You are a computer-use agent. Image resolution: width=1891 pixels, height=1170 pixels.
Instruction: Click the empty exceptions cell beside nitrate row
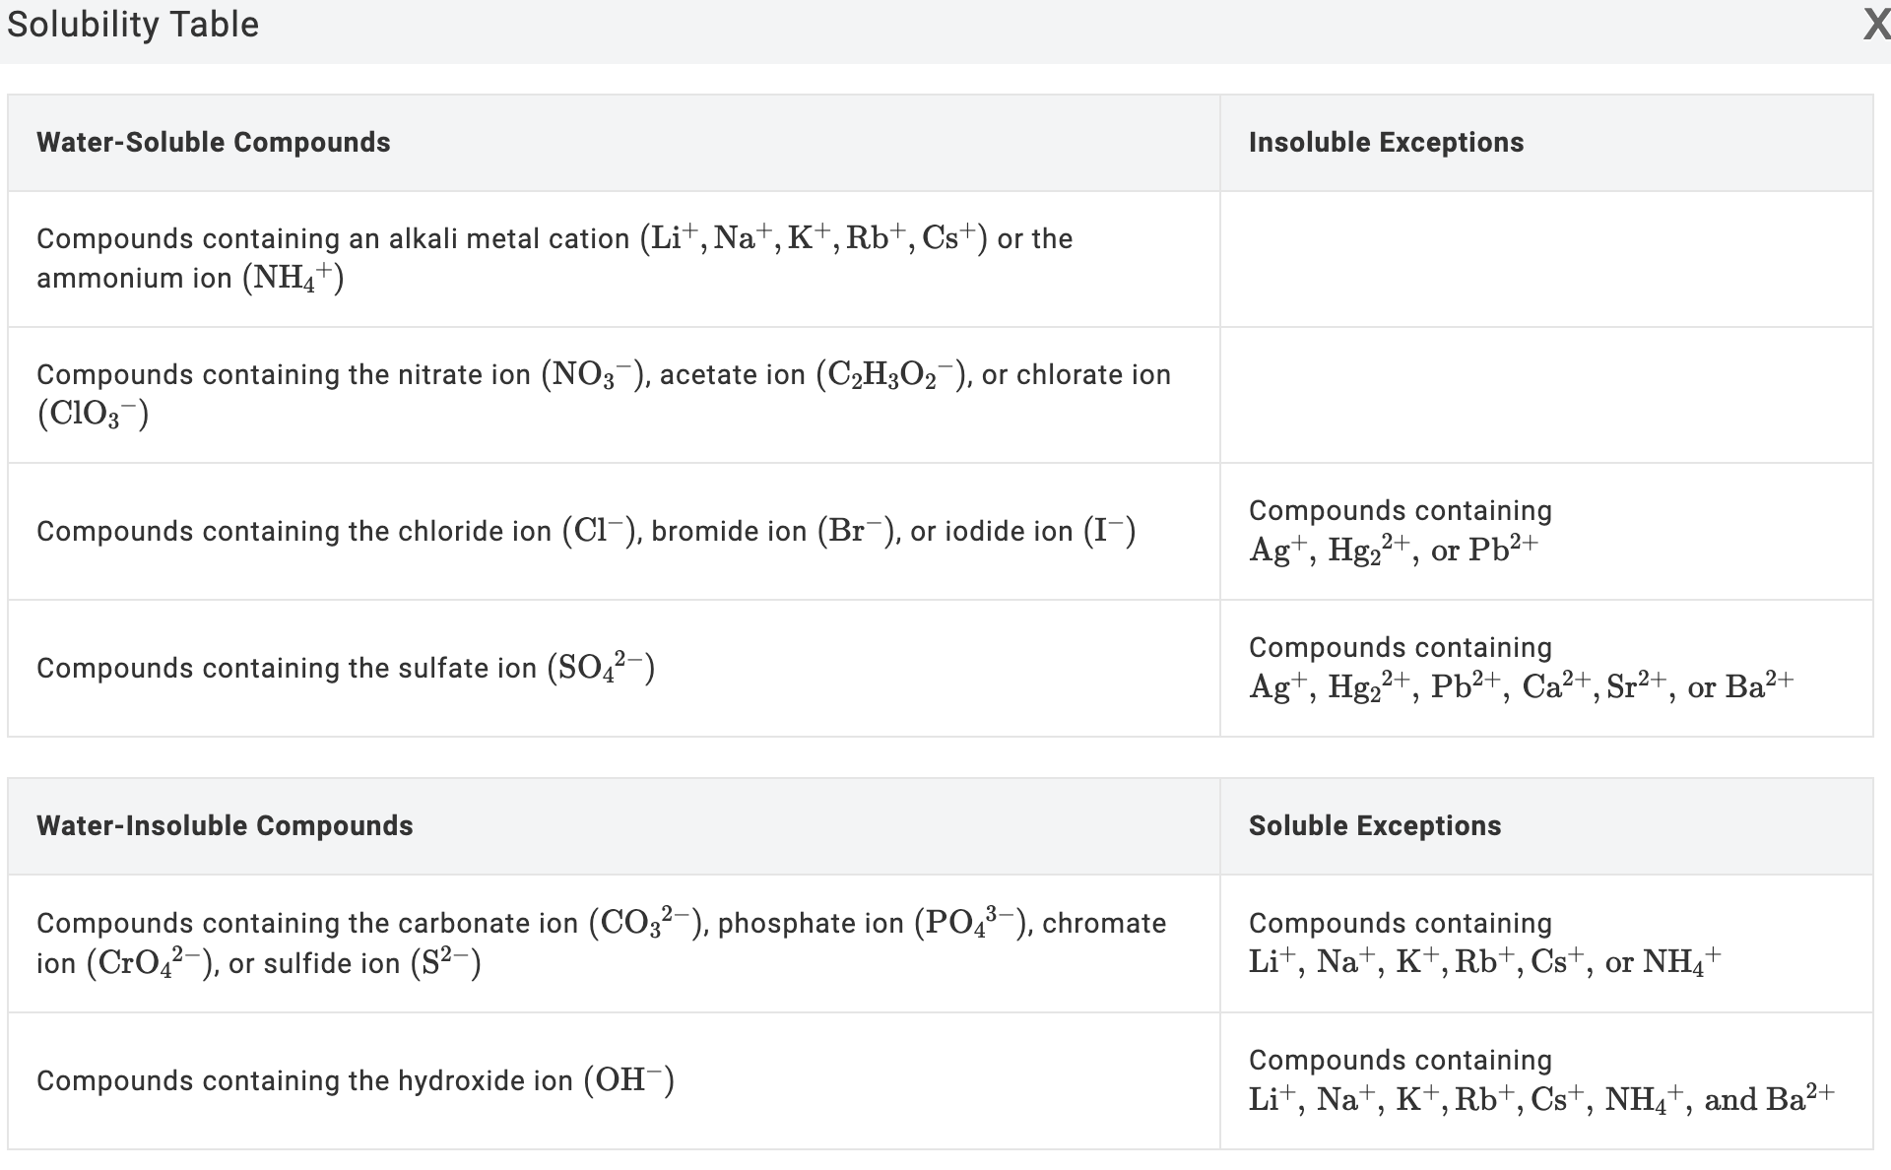point(1546,395)
